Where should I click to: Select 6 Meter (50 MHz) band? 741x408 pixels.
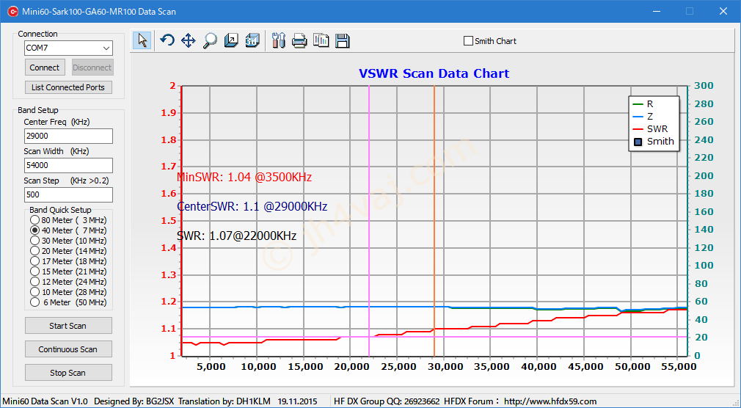(x=35, y=302)
